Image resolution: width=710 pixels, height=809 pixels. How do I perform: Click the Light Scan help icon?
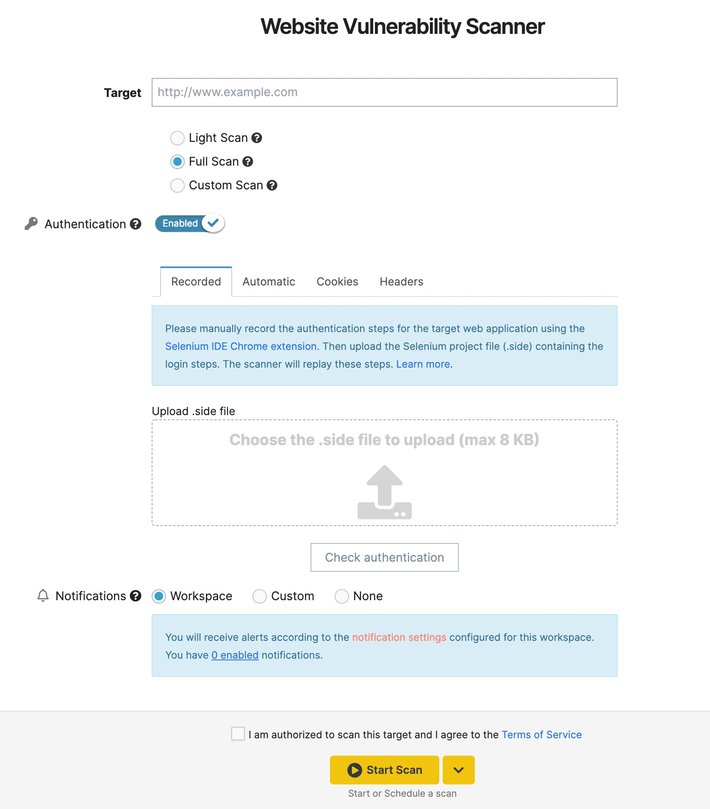click(257, 138)
